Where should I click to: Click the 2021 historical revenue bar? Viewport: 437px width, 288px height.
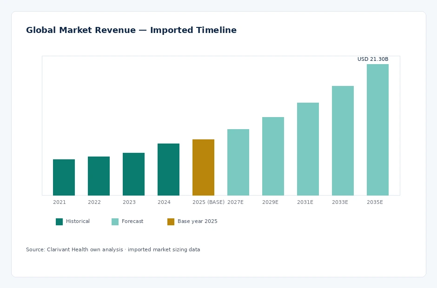(64, 177)
